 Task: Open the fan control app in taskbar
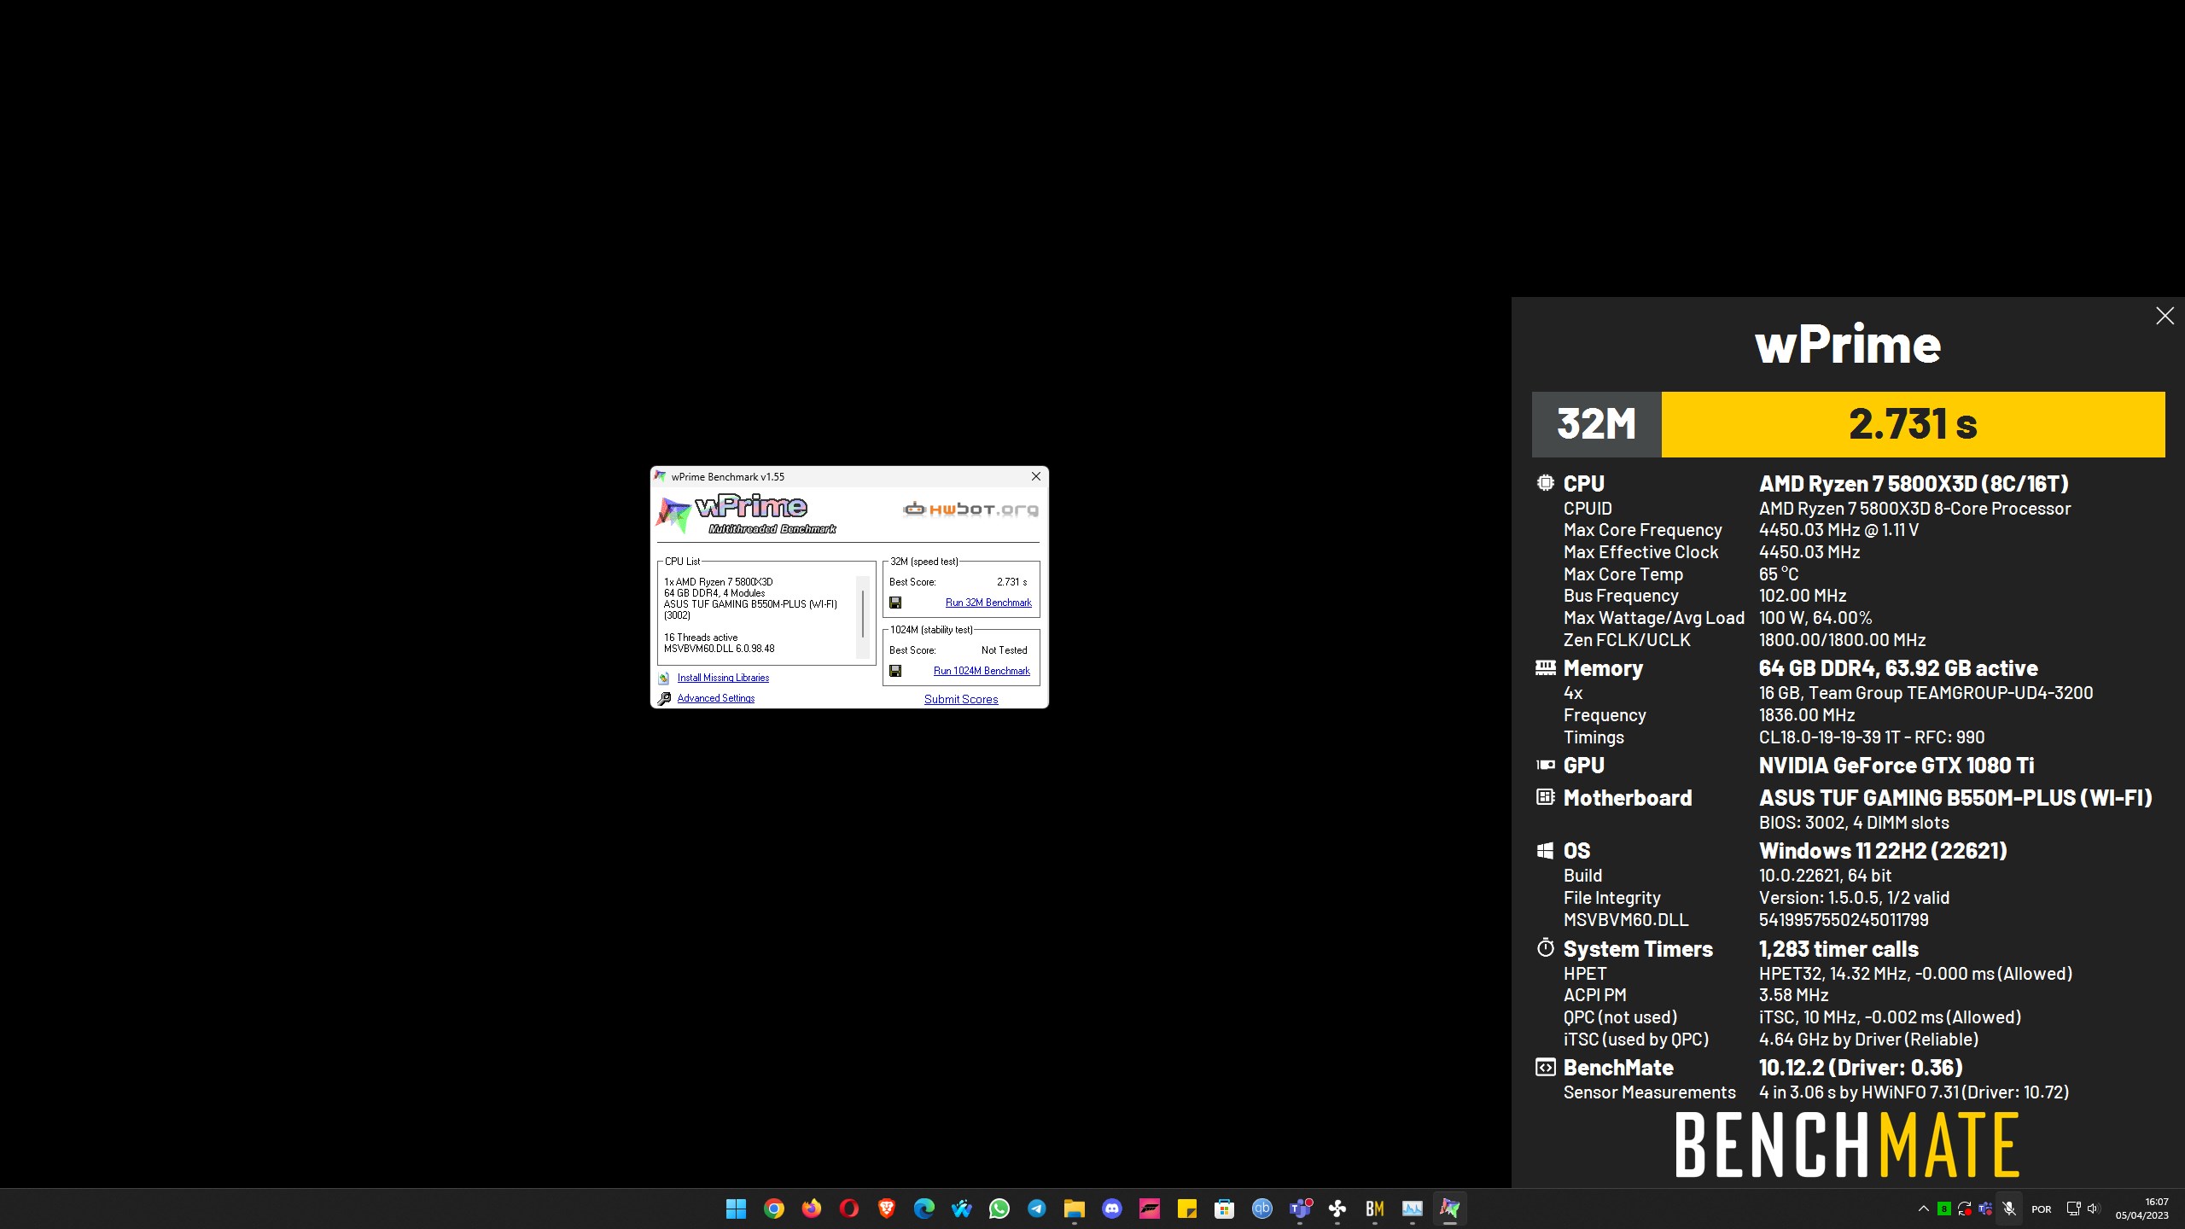[1337, 1209]
